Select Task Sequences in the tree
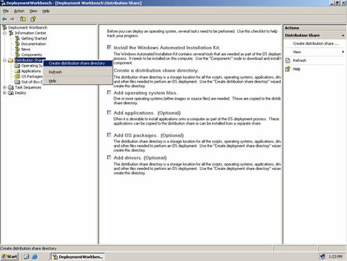The image size is (347, 261). coord(28,87)
